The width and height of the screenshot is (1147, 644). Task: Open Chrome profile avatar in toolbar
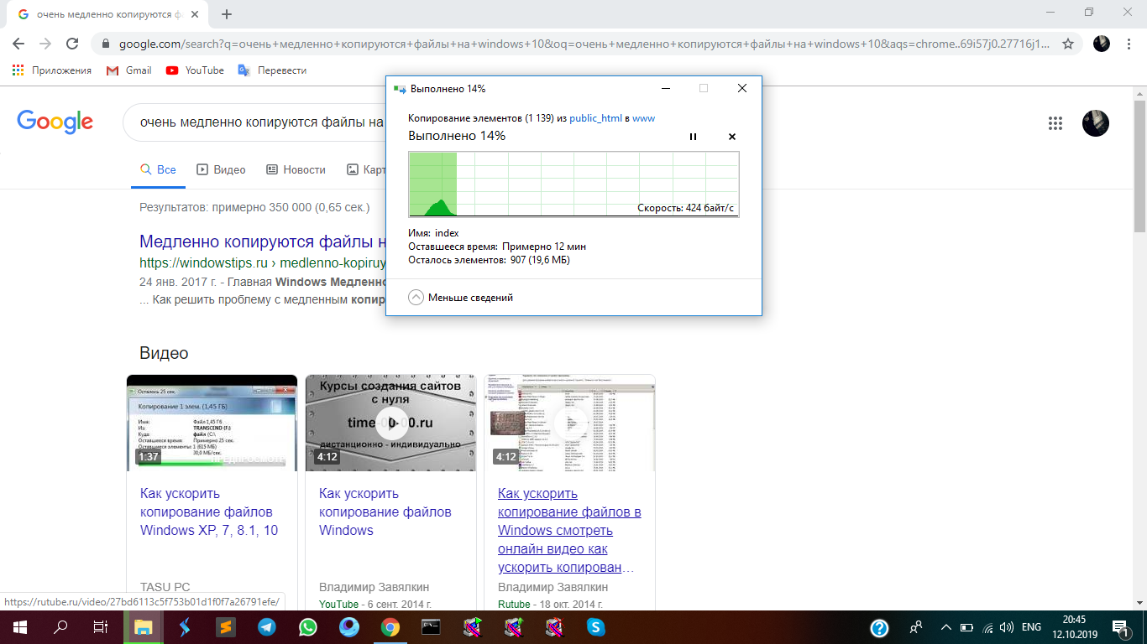tap(1102, 44)
